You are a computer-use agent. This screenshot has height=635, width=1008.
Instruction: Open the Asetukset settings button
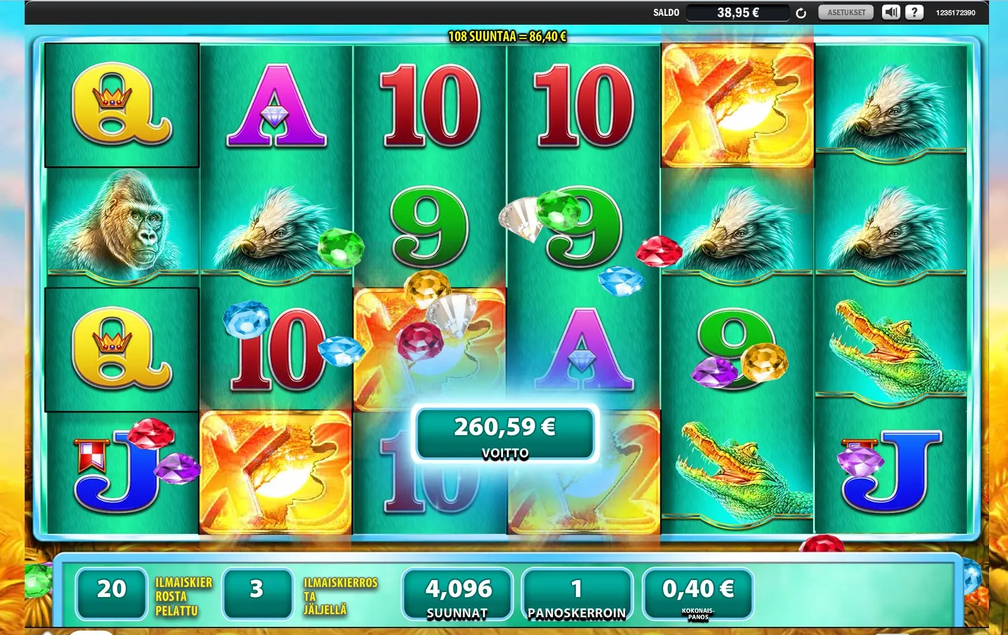pos(846,12)
